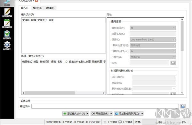Click the 伸展比率 input field
Screen dimensions: 192x125
[x=154, y=83]
